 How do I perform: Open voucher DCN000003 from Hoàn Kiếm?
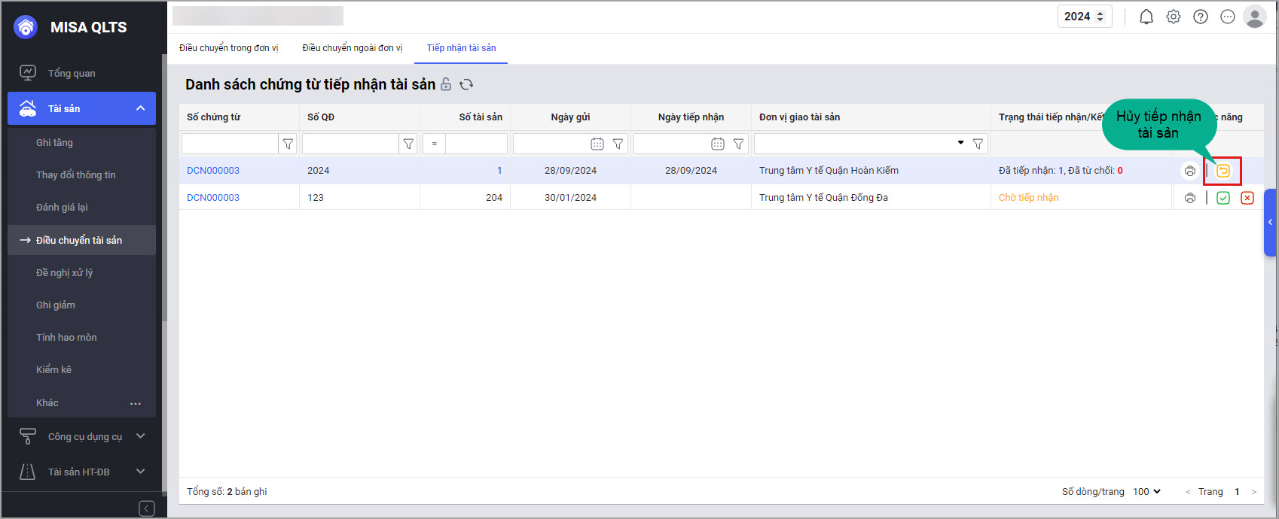213,171
